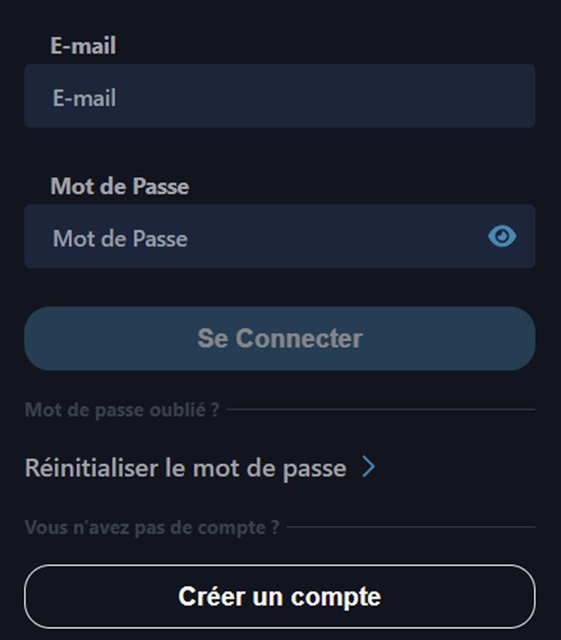Click the E-mail label above the field

(x=83, y=45)
